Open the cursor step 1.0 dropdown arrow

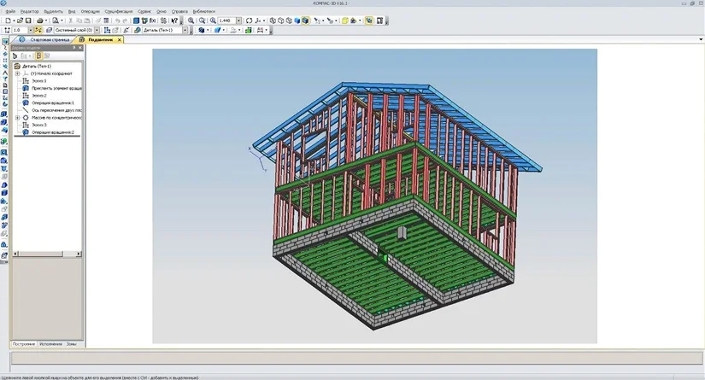tap(30, 30)
